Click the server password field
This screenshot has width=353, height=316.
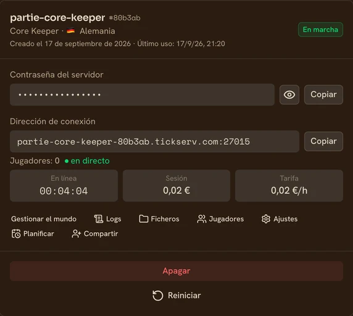coord(142,95)
